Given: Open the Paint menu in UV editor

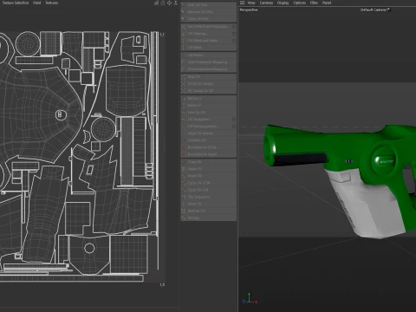Looking at the screenshot, I should point(37,3).
